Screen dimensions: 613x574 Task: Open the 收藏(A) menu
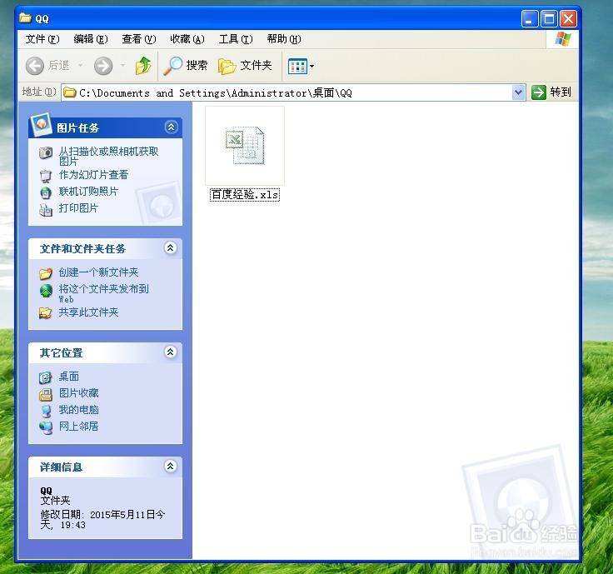(187, 39)
